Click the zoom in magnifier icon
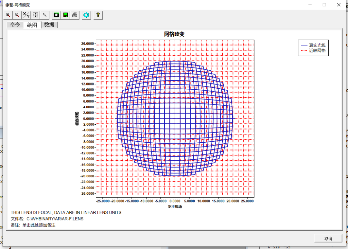Screen dimensions: 348x249 pos(8,15)
